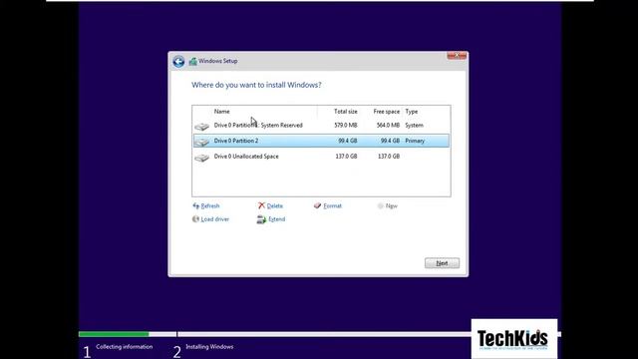Click the Collecting information step label
Image resolution: width=638 pixels, height=359 pixels.
pos(124,347)
